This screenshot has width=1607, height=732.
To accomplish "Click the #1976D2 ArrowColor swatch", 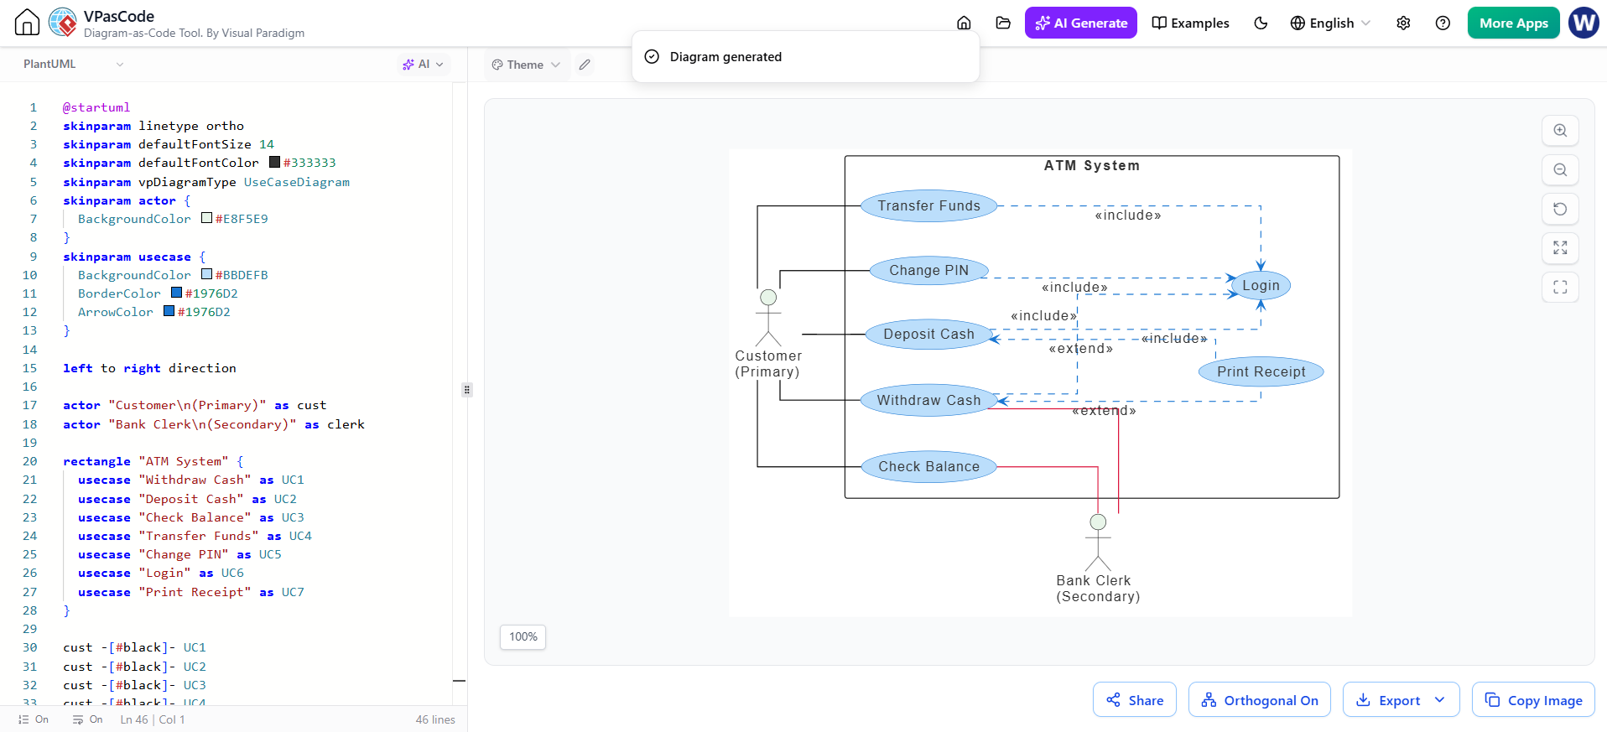I will coord(169,311).
